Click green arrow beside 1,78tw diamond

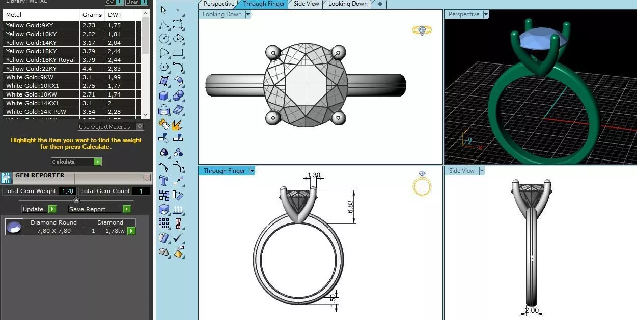point(131,231)
